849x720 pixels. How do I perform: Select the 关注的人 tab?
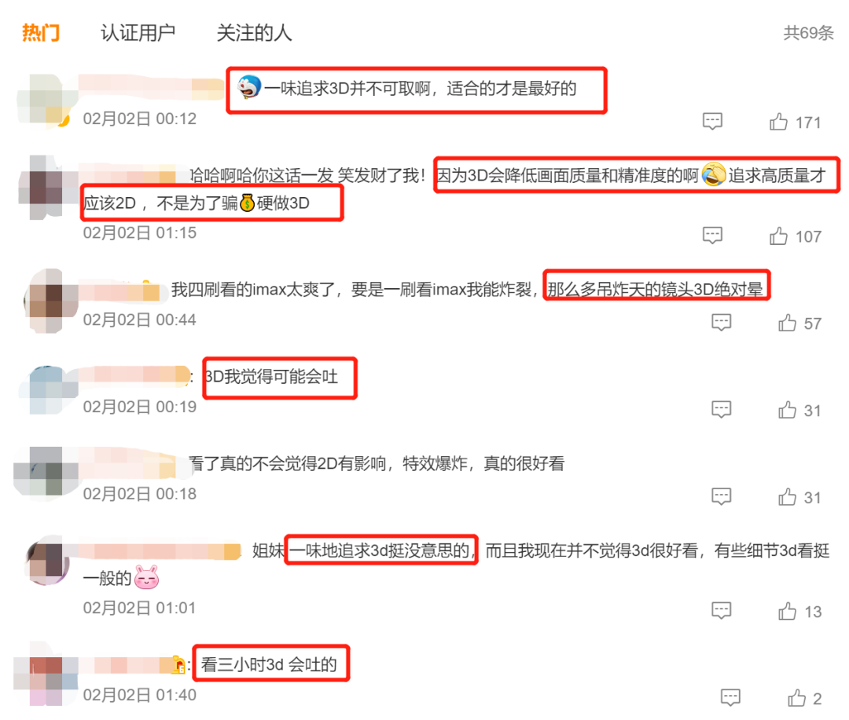point(254,33)
